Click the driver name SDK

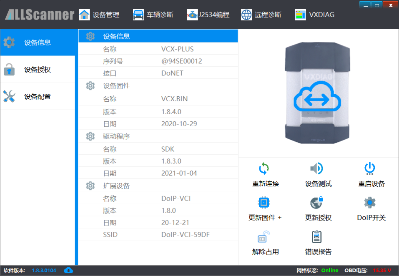click(x=168, y=149)
